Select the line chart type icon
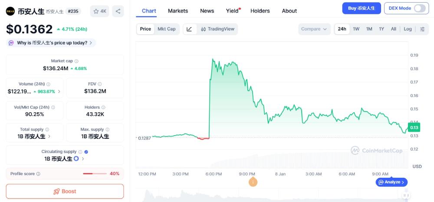 189,29
